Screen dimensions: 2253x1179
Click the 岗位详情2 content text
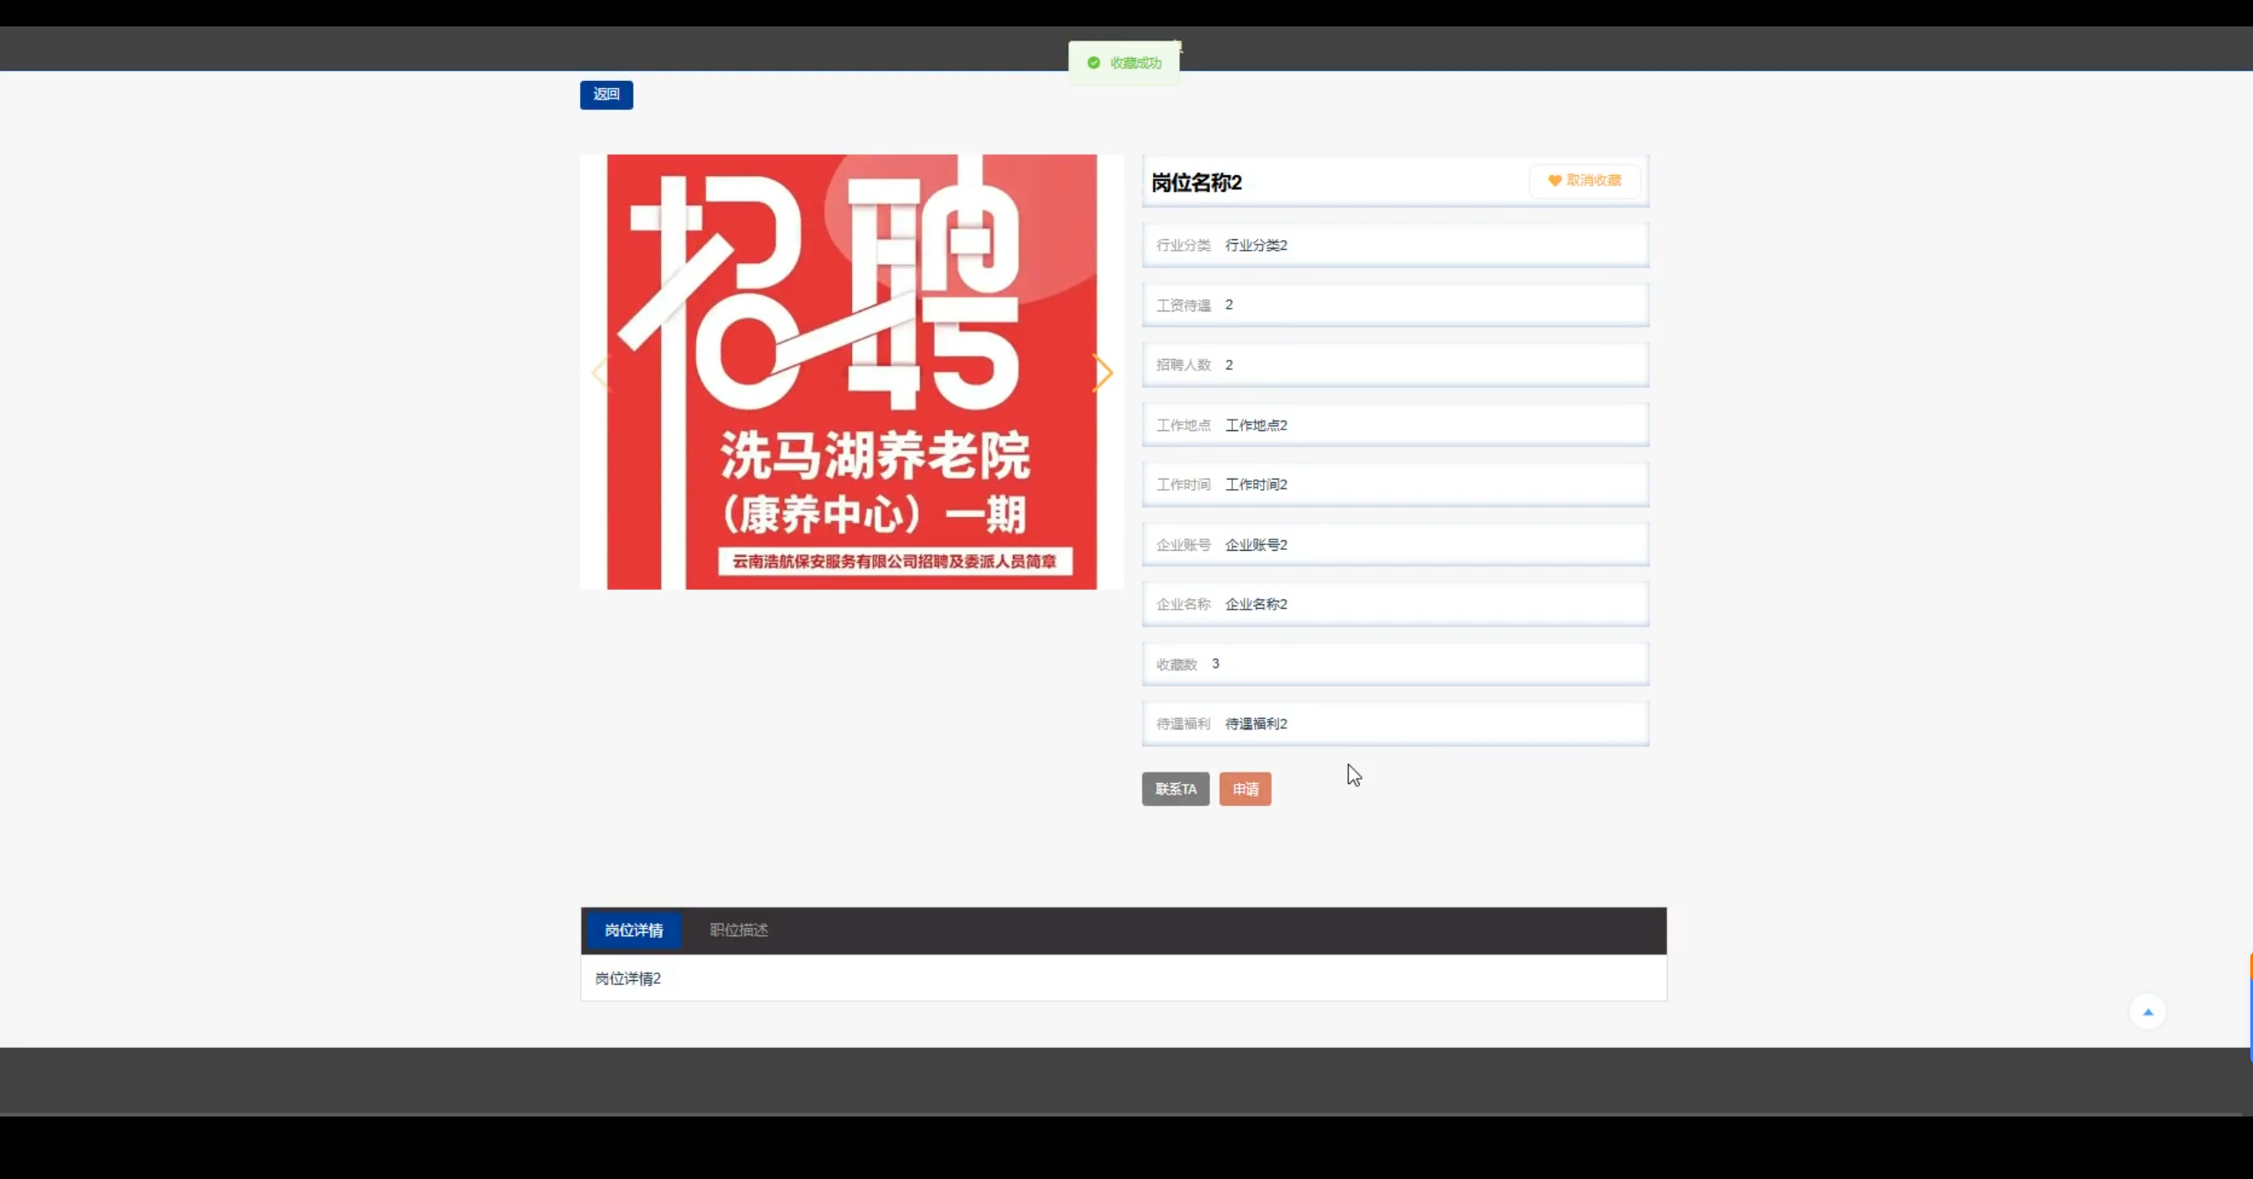[x=627, y=978]
